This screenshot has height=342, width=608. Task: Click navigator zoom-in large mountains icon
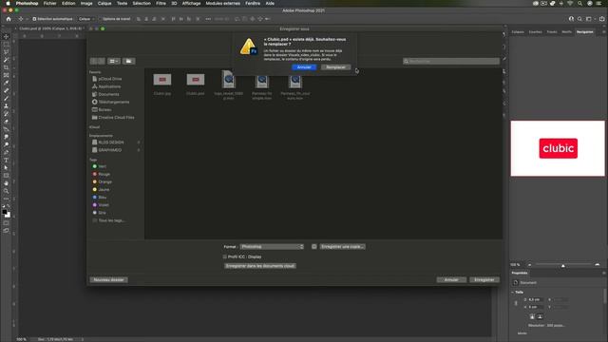coord(598,264)
